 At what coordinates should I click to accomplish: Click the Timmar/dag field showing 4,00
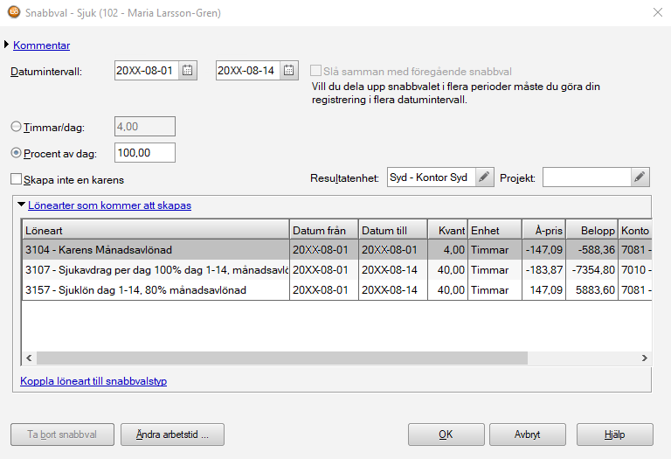click(x=145, y=127)
